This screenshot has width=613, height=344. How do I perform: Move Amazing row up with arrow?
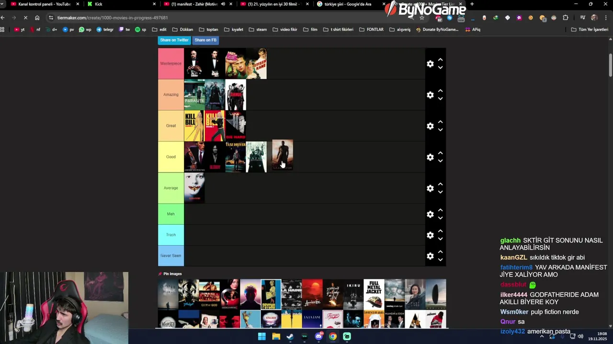point(440,91)
